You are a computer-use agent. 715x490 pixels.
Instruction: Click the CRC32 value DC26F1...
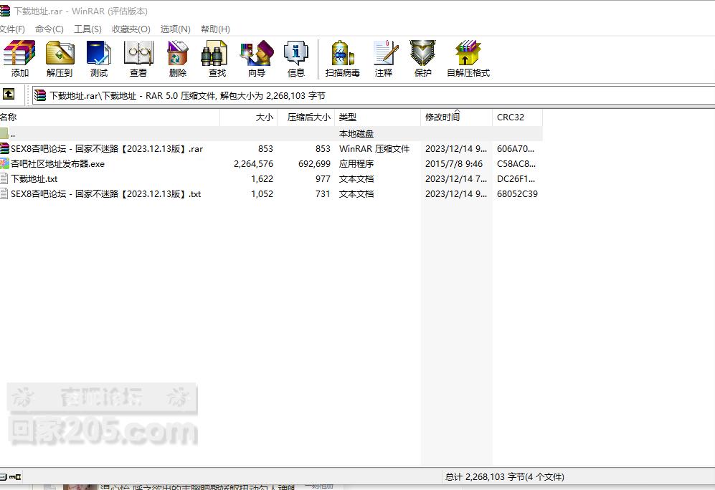[516, 178]
